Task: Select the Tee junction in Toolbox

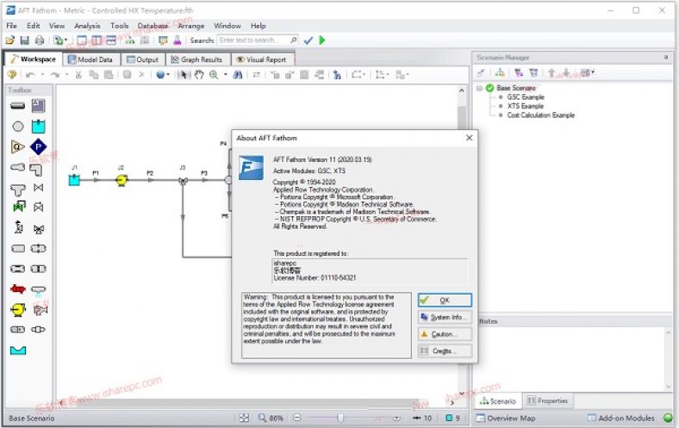Action: pos(18,189)
